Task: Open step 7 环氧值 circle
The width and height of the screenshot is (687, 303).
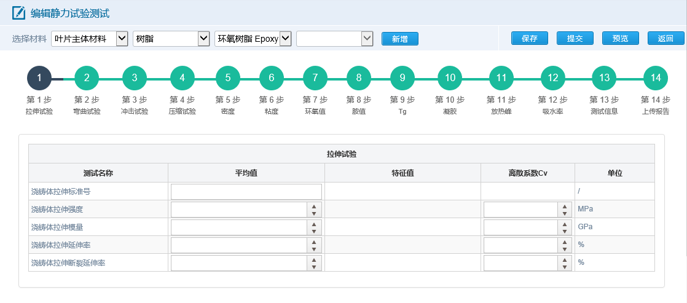Action: pos(315,78)
